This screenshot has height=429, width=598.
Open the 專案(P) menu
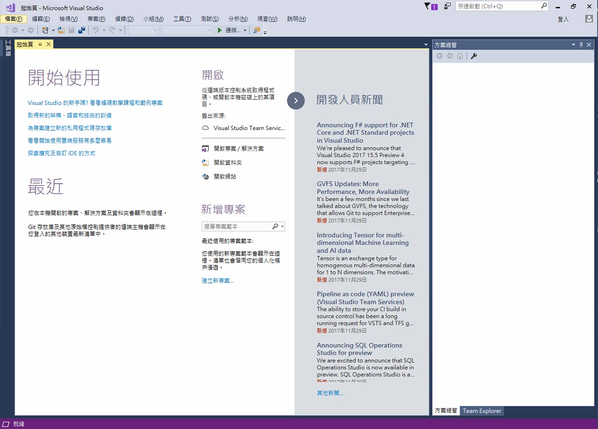(96, 19)
